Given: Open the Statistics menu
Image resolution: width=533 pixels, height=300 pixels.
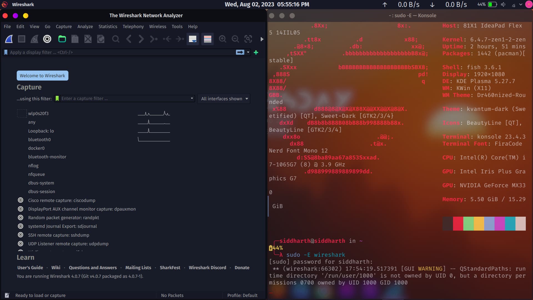Looking at the screenshot, I should click(x=108, y=26).
